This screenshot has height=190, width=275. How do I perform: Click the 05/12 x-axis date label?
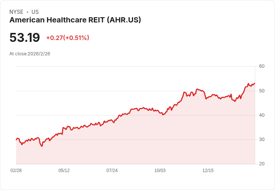coord(64,170)
